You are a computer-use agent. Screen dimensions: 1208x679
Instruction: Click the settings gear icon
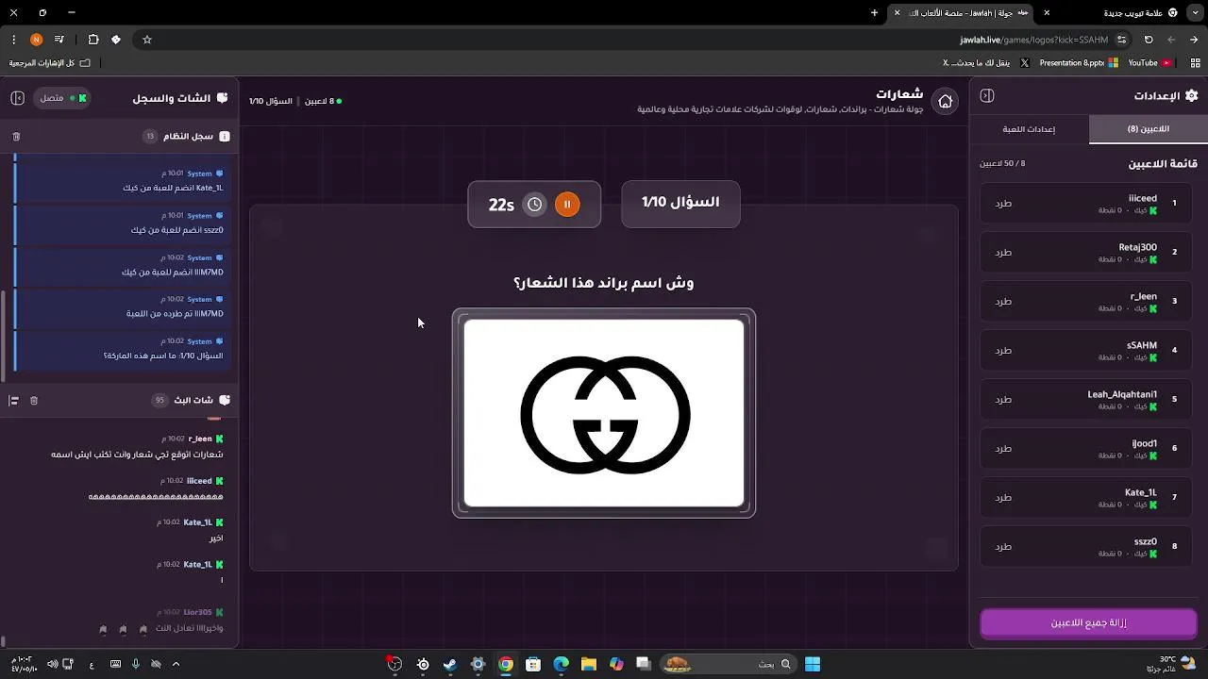pyautogui.click(x=1191, y=96)
